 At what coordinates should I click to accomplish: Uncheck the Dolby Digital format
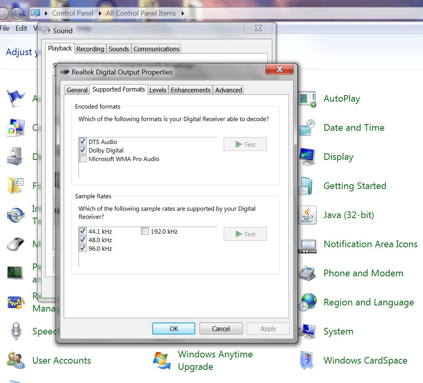83,150
